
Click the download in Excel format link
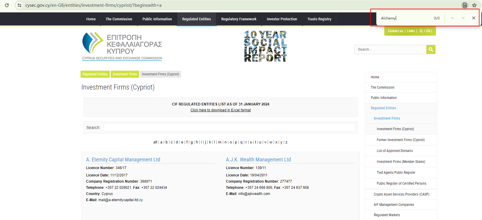pyautogui.click(x=220, y=110)
